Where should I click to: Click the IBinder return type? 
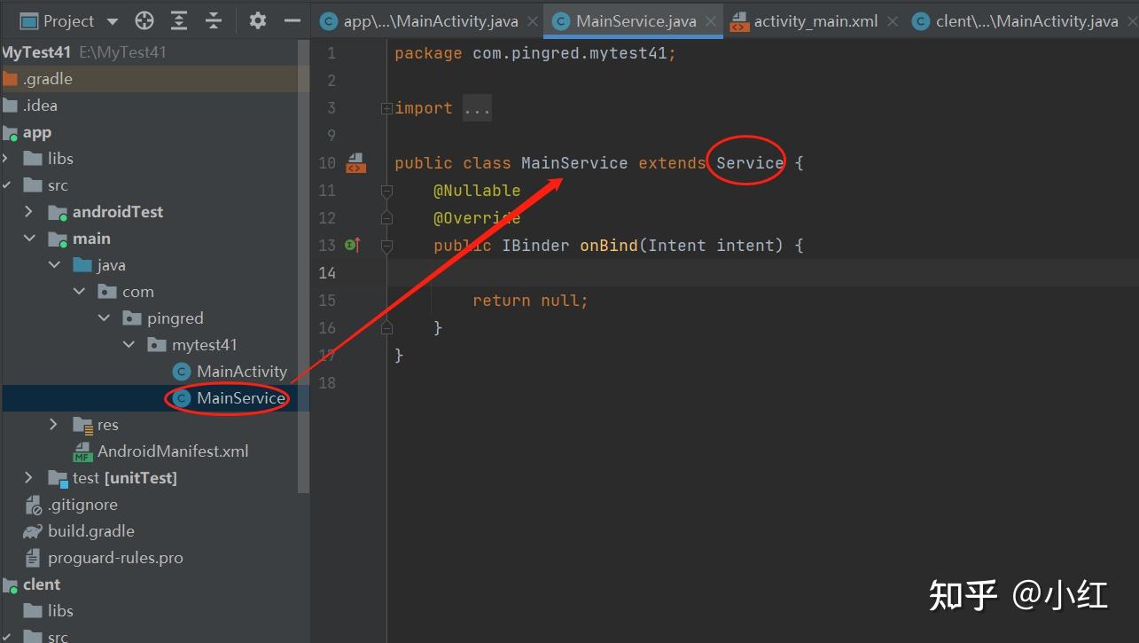(535, 246)
